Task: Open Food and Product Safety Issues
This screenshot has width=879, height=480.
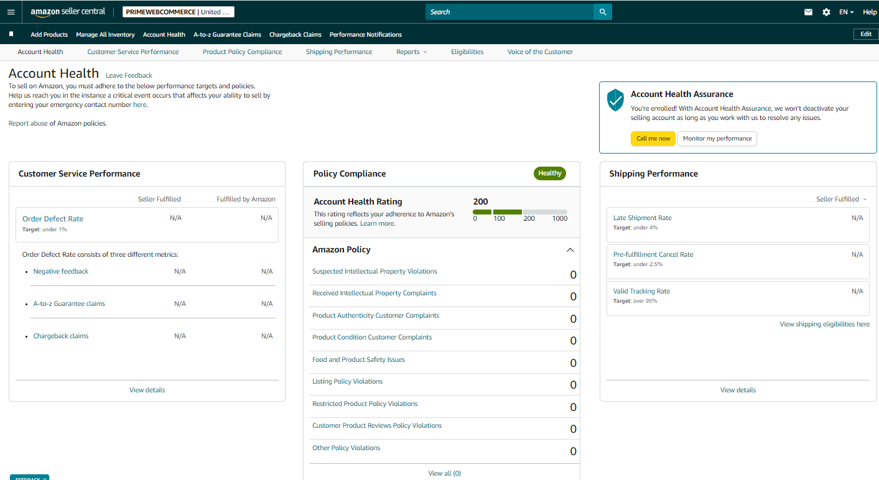Action: pyautogui.click(x=358, y=359)
